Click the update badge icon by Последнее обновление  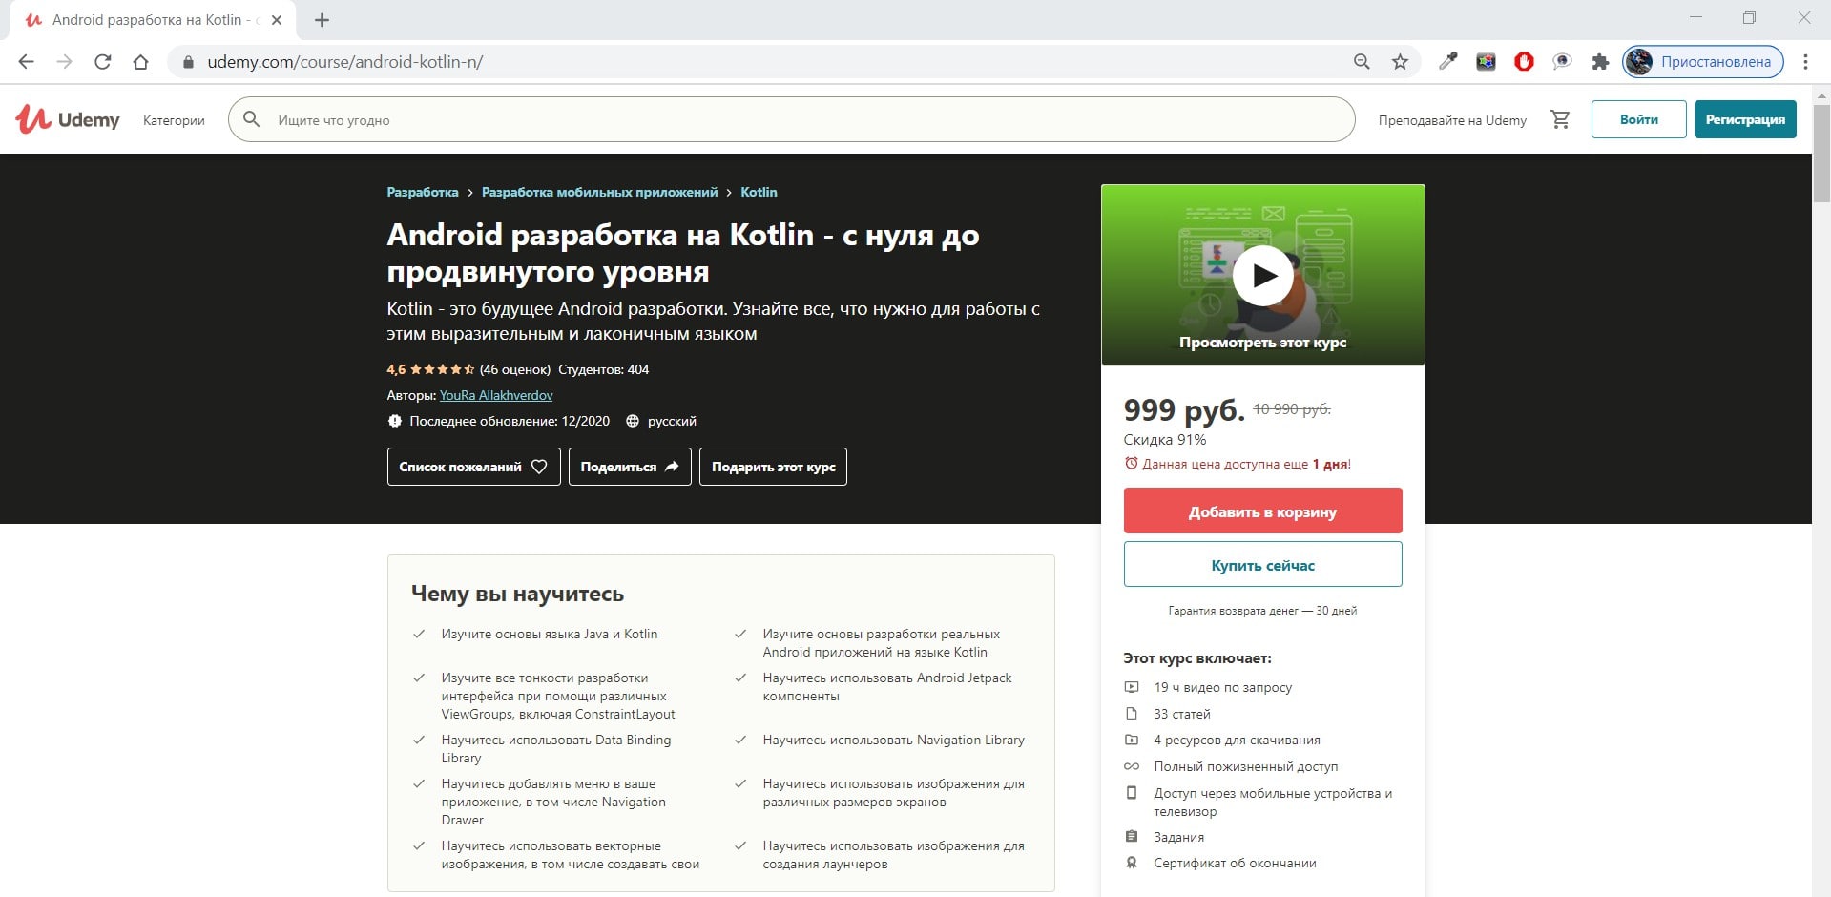point(394,421)
